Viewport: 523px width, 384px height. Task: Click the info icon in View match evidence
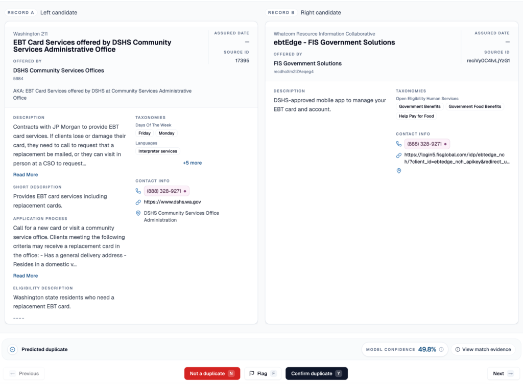[x=458, y=349]
